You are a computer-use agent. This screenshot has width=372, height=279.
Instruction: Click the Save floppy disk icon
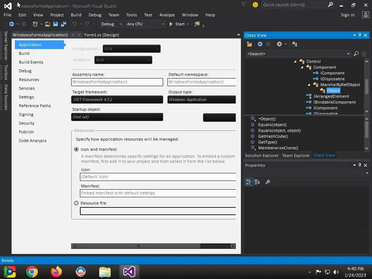56,24
